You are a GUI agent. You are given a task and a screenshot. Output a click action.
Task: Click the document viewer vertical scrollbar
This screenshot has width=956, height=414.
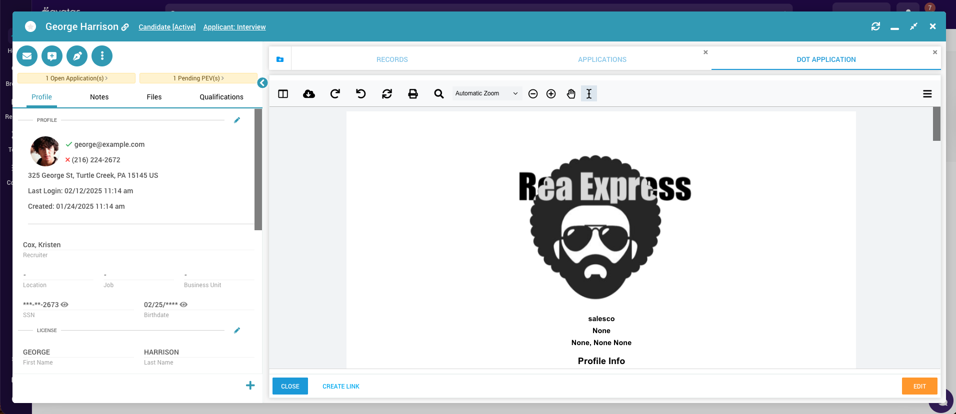936,124
